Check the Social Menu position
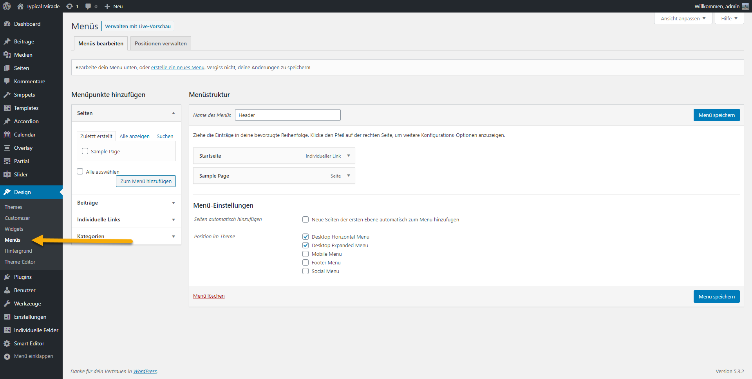 coord(305,271)
